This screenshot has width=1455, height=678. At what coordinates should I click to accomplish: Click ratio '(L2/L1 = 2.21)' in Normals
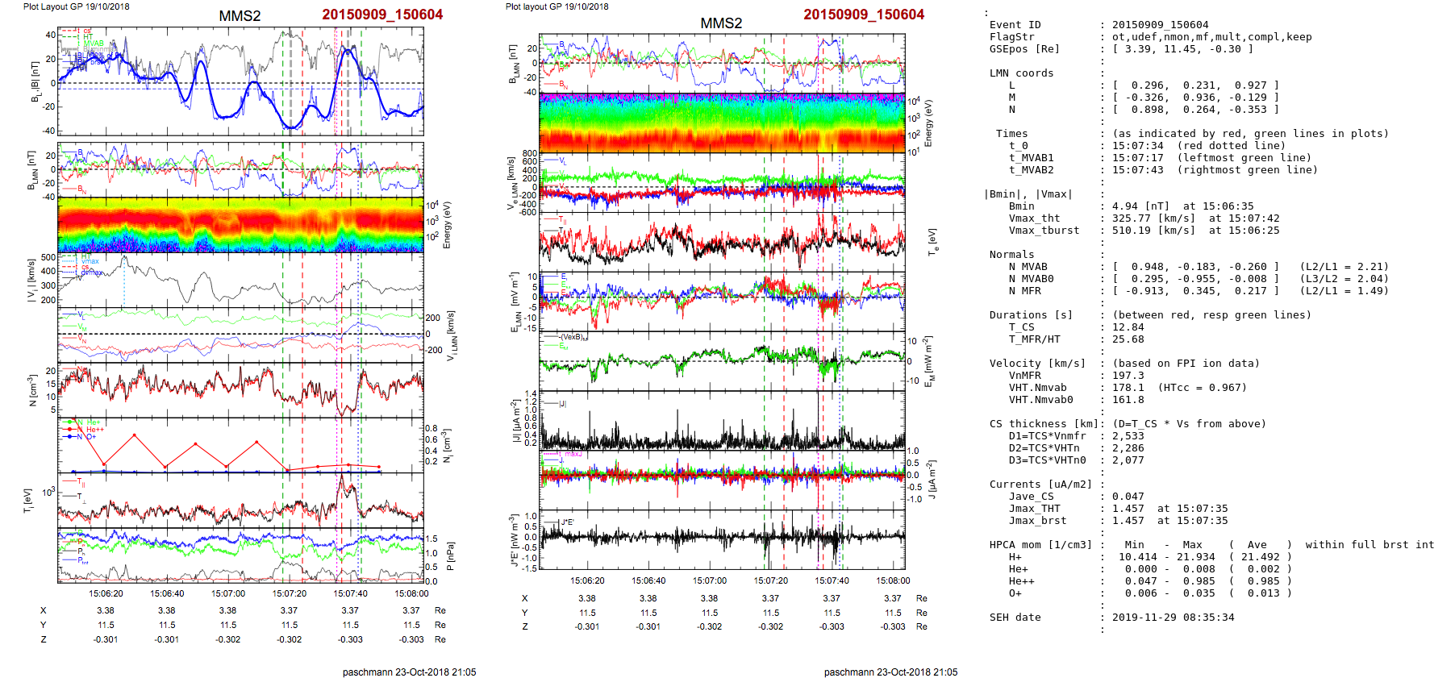[x=1345, y=267]
